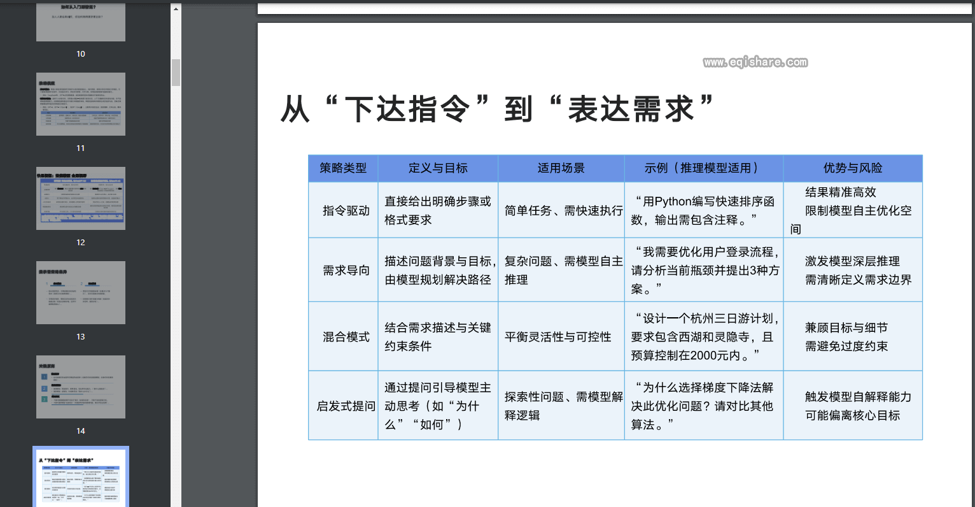The image size is (975, 507).
Task: Open the page 10 thumbnail
Action: click(81, 22)
